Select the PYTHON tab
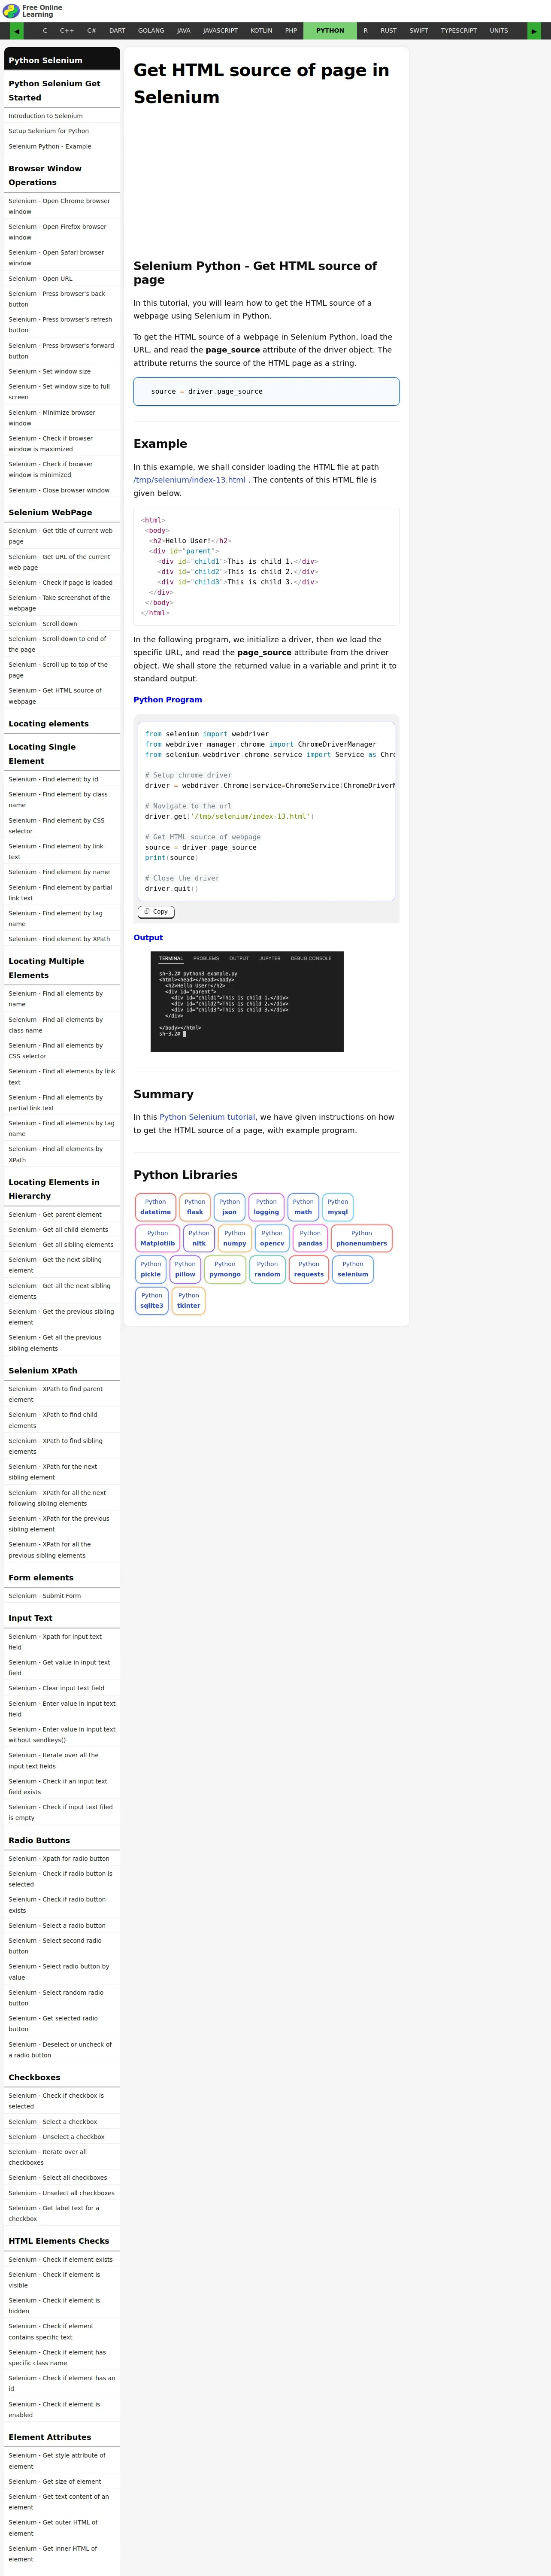Image resolution: width=551 pixels, height=2576 pixels. point(330,31)
